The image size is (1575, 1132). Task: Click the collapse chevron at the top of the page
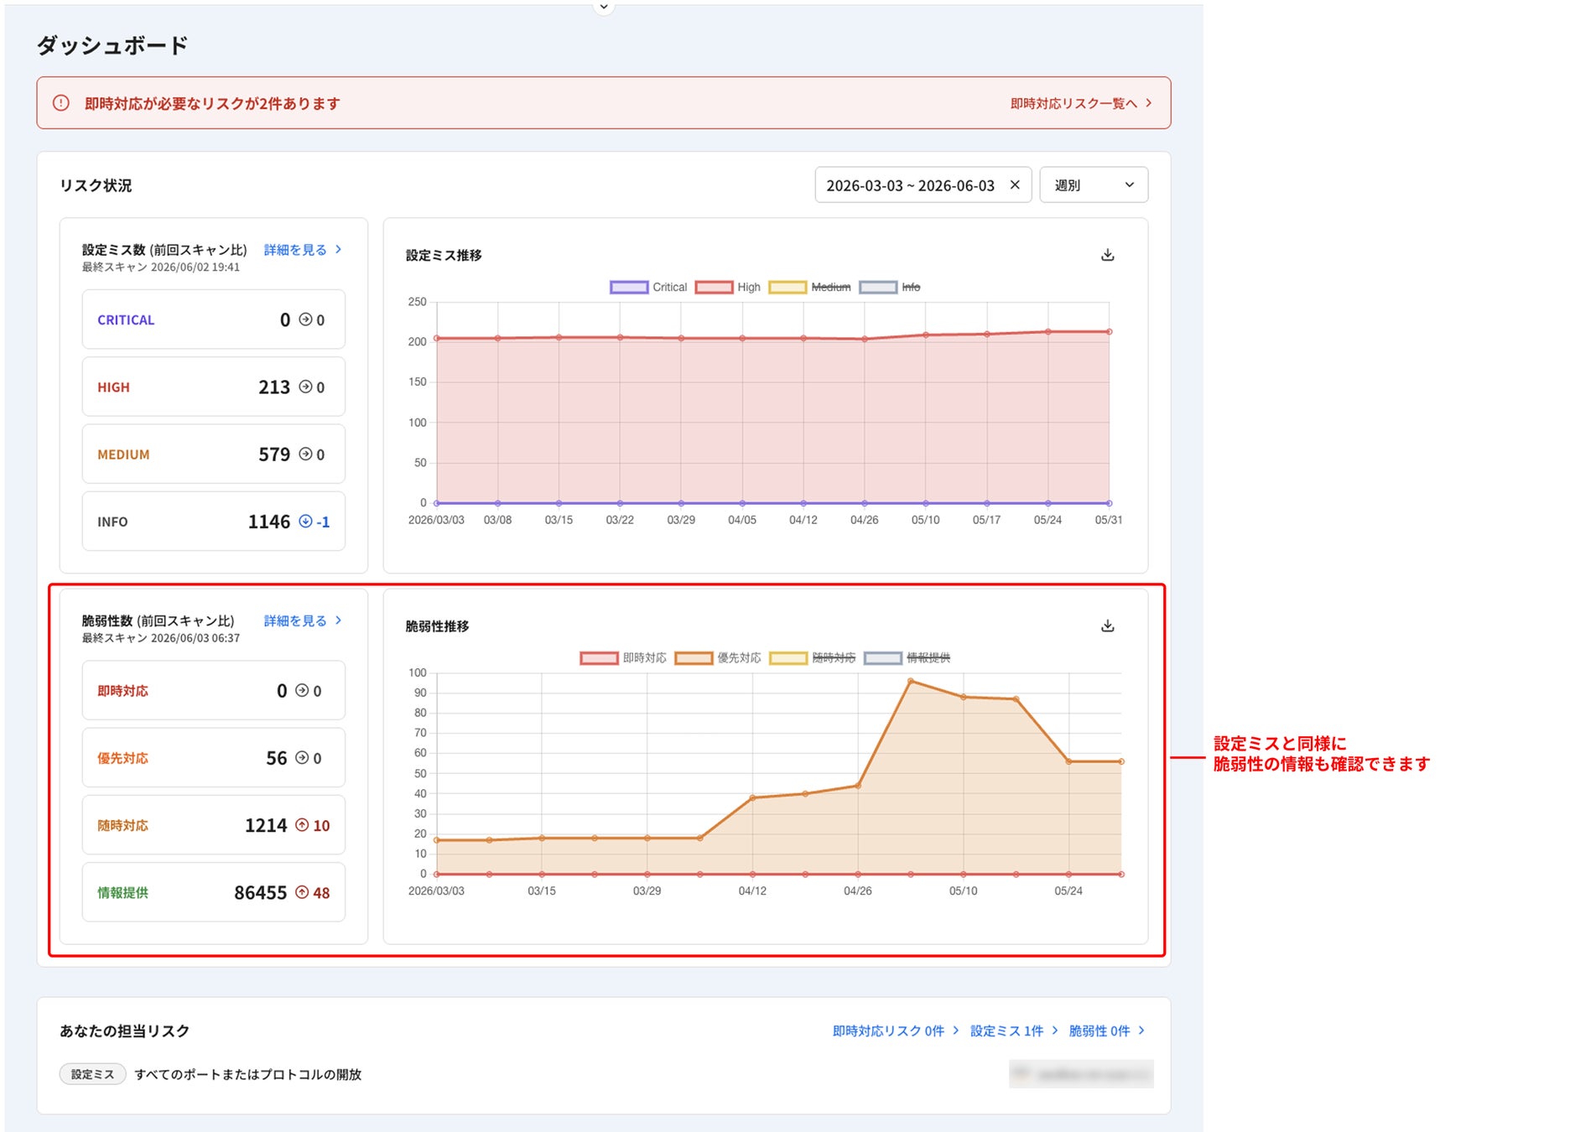[x=604, y=7]
